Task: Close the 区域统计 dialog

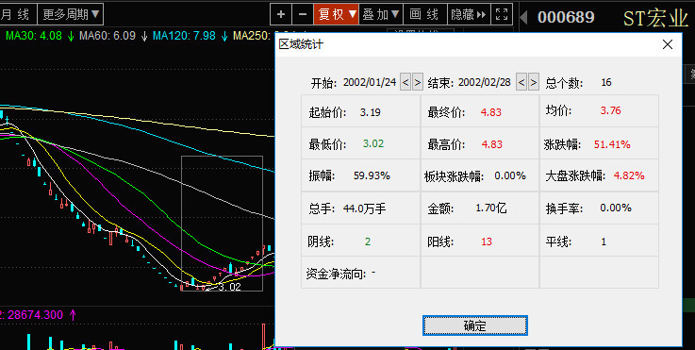Action: (x=667, y=44)
